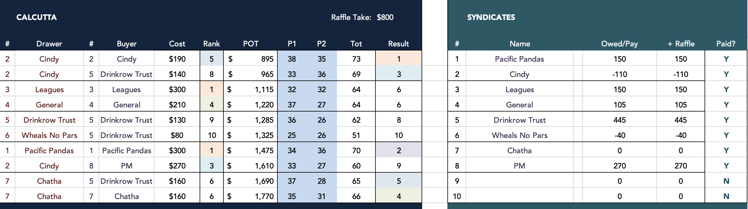Click the SYNDICATES table title
The height and width of the screenshot is (209, 748).
(491, 17)
